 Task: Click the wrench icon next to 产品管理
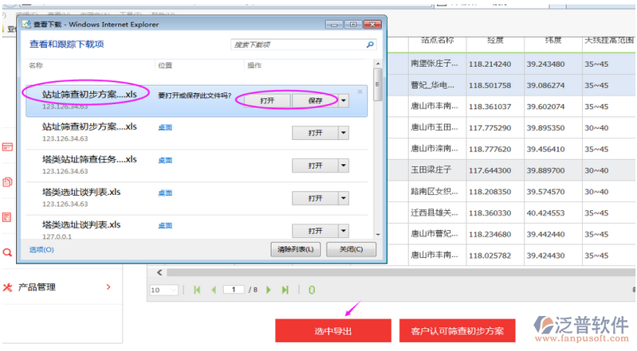point(7,287)
